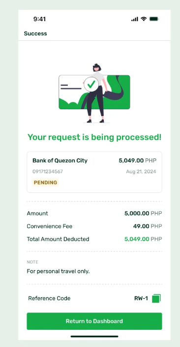Tap the green checkmark circle in illustration
The image size is (180, 347).
tap(91, 84)
